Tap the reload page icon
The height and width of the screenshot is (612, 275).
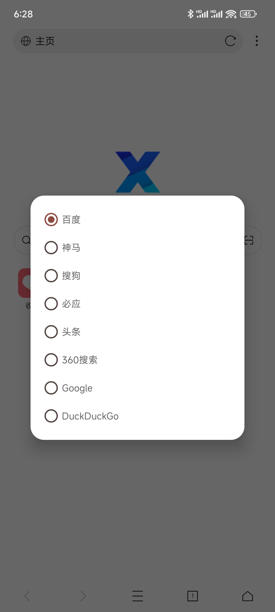click(x=230, y=41)
